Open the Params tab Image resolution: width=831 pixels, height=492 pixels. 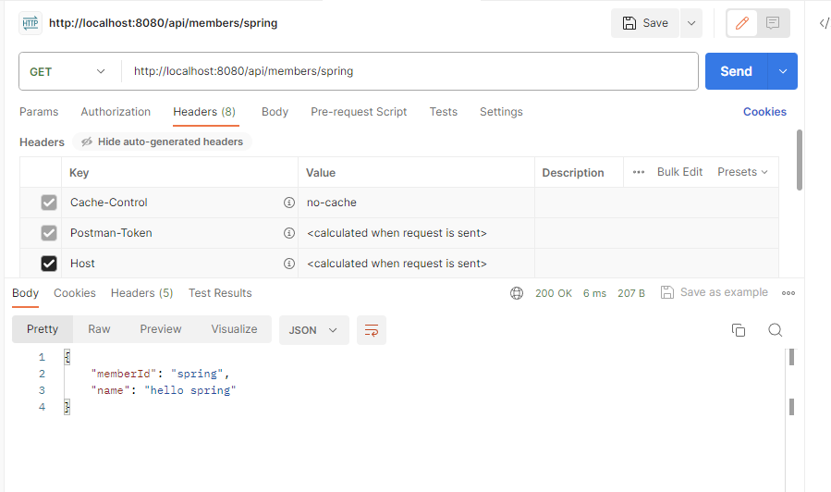pos(39,112)
